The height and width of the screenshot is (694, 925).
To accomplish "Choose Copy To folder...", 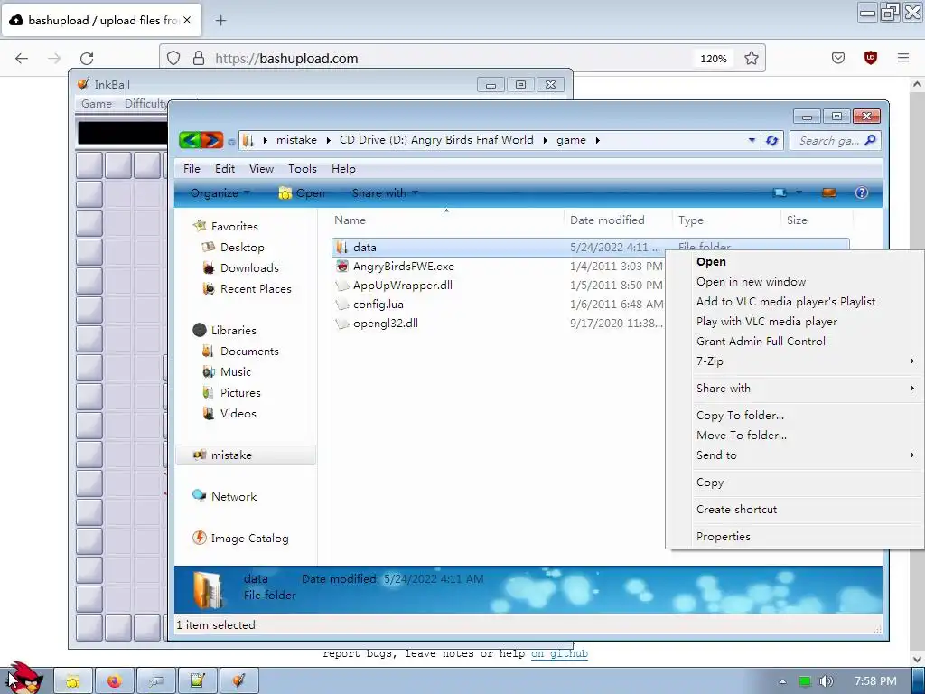I will tap(794, 416).
